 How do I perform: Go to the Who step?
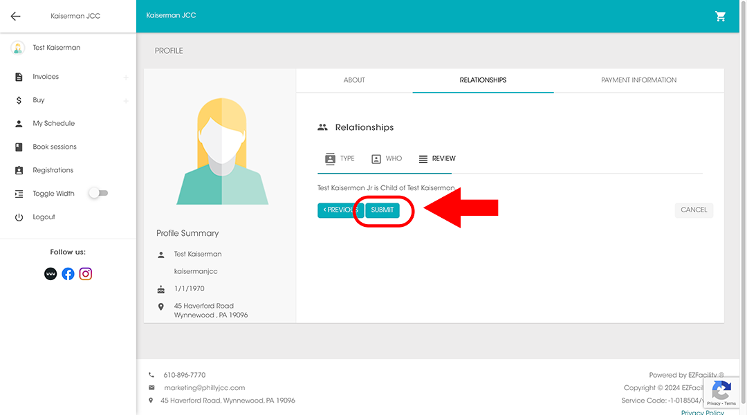coord(386,158)
